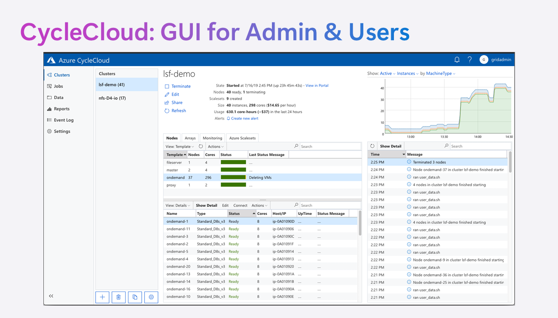Switch to the Arrays tab
The width and height of the screenshot is (558, 318).
[x=190, y=138]
